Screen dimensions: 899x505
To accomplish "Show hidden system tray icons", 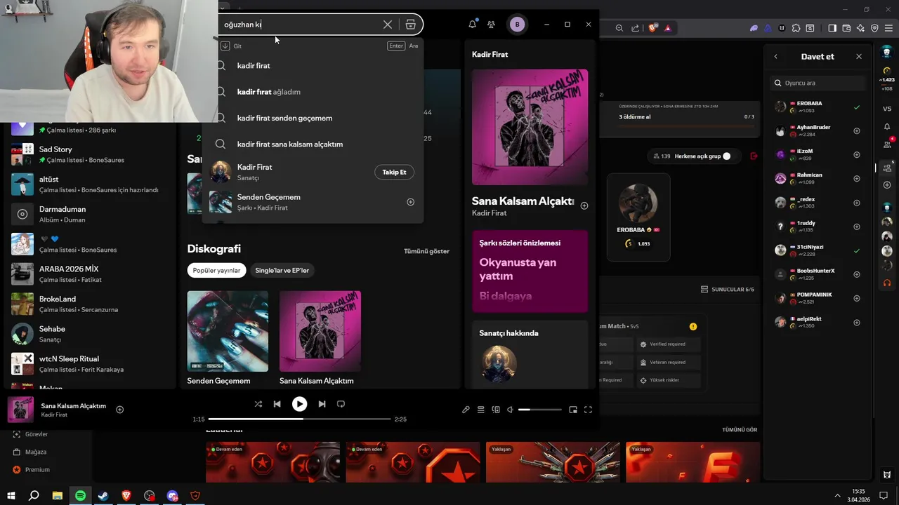I will pyautogui.click(x=837, y=496).
